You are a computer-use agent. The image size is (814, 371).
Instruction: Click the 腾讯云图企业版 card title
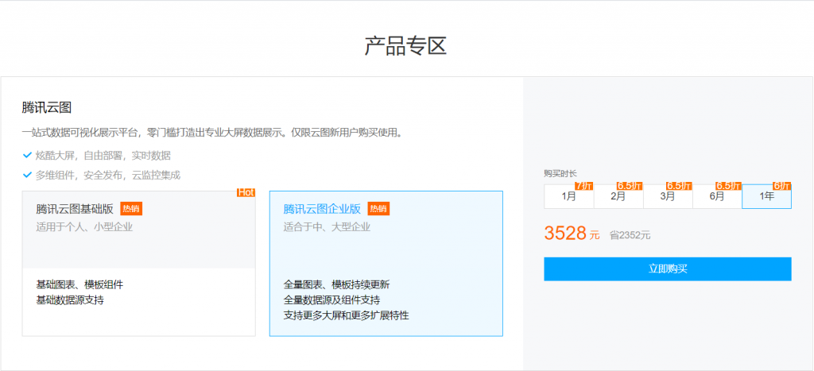point(322,209)
